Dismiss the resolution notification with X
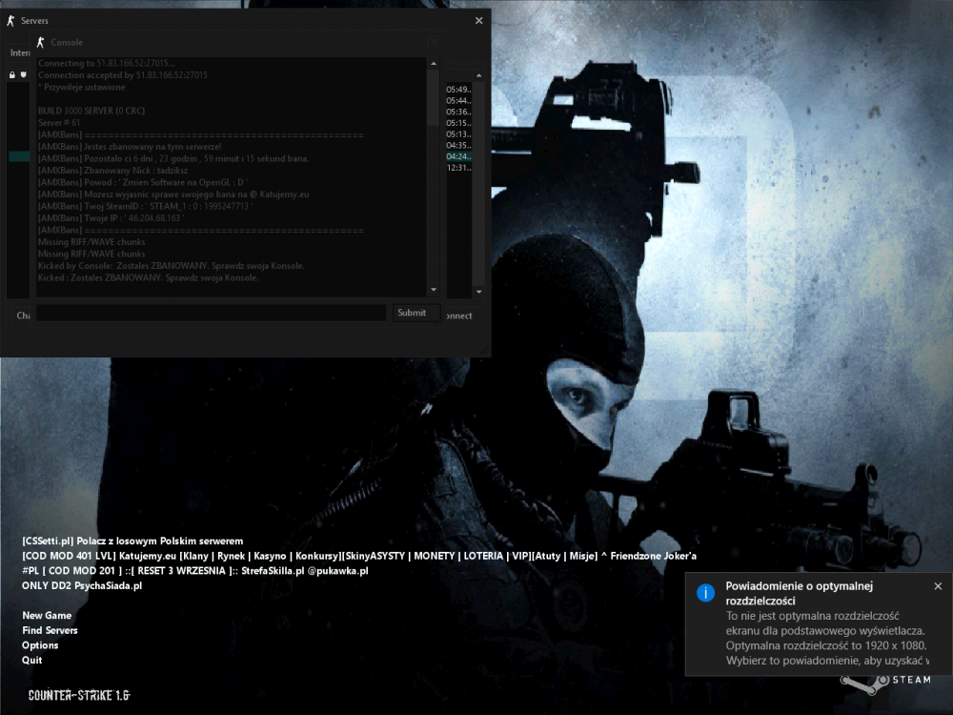The width and height of the screenshot is (953, 715). 938,586
